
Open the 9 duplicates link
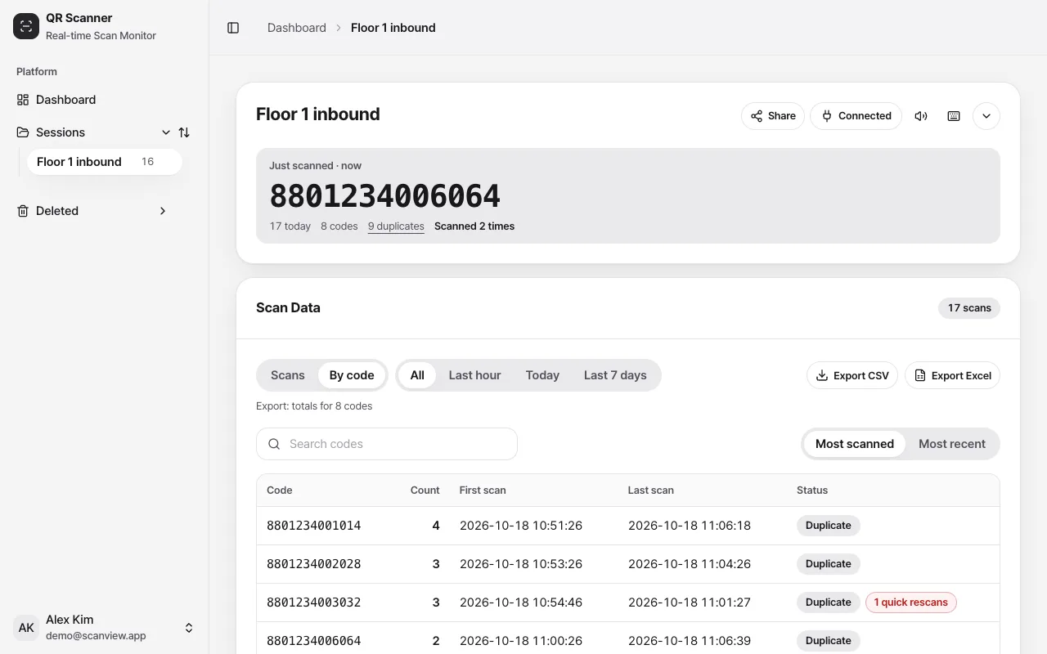click(396, 226)
